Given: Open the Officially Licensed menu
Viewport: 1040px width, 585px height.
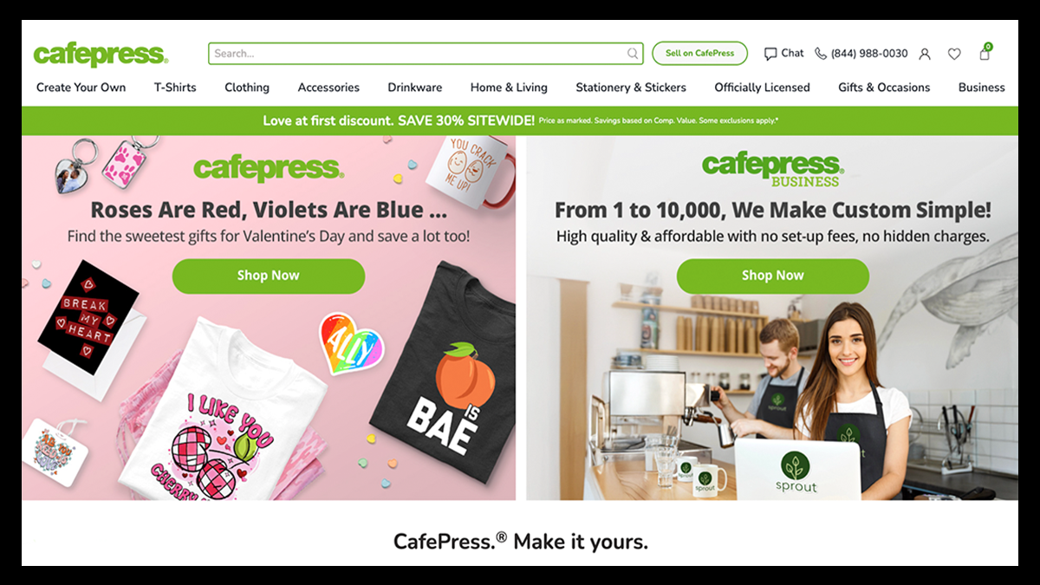Looking at the screenshot, I should [762, 88].
